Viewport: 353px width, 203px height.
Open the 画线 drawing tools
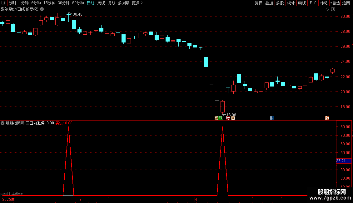pyautogui.click(x=302, y=3)
